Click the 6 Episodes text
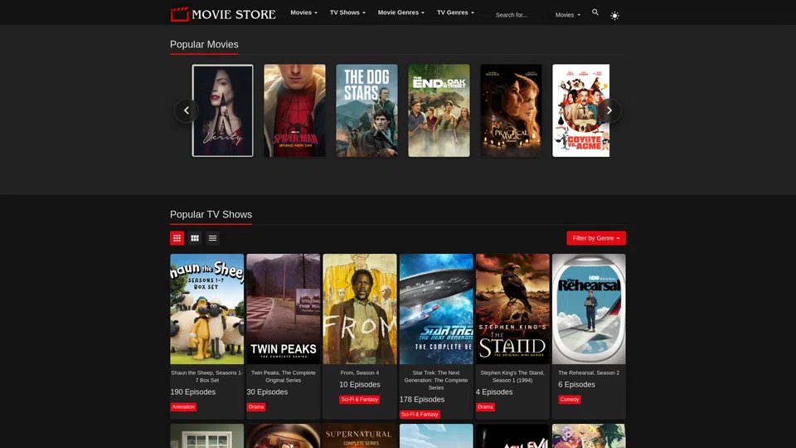Screen dimensions: 796x448 pyautogui.click(x=577, y=385)
